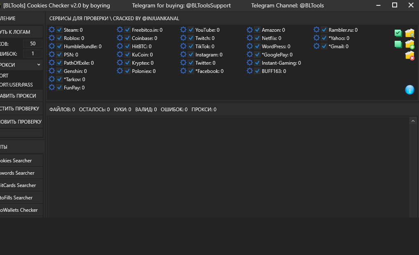Uncheck the Steam service checkbox

[59, 30]
